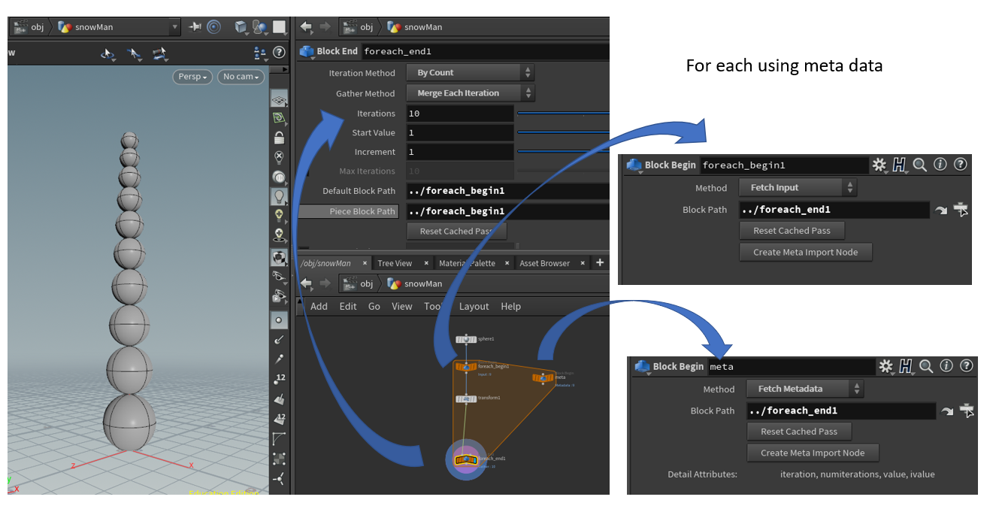Screen dimensions: 996x512
Task: Open the Persp viewport menu
Action: click(193, 77)
